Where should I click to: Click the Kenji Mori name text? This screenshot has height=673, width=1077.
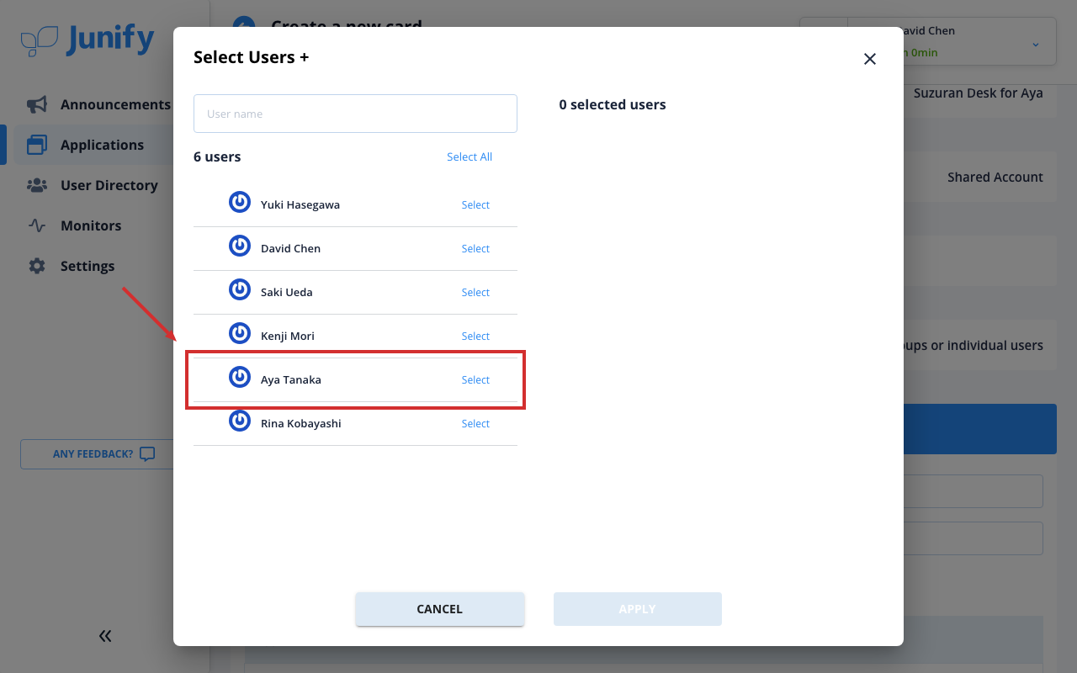pos(288,336)
